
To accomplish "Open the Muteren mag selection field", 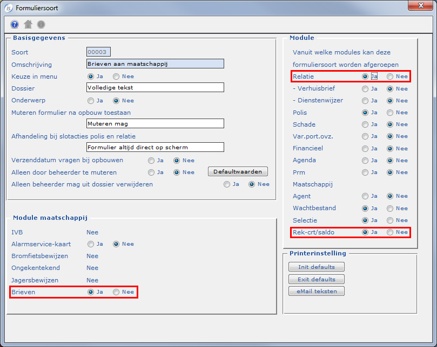I will pos(155,123).
